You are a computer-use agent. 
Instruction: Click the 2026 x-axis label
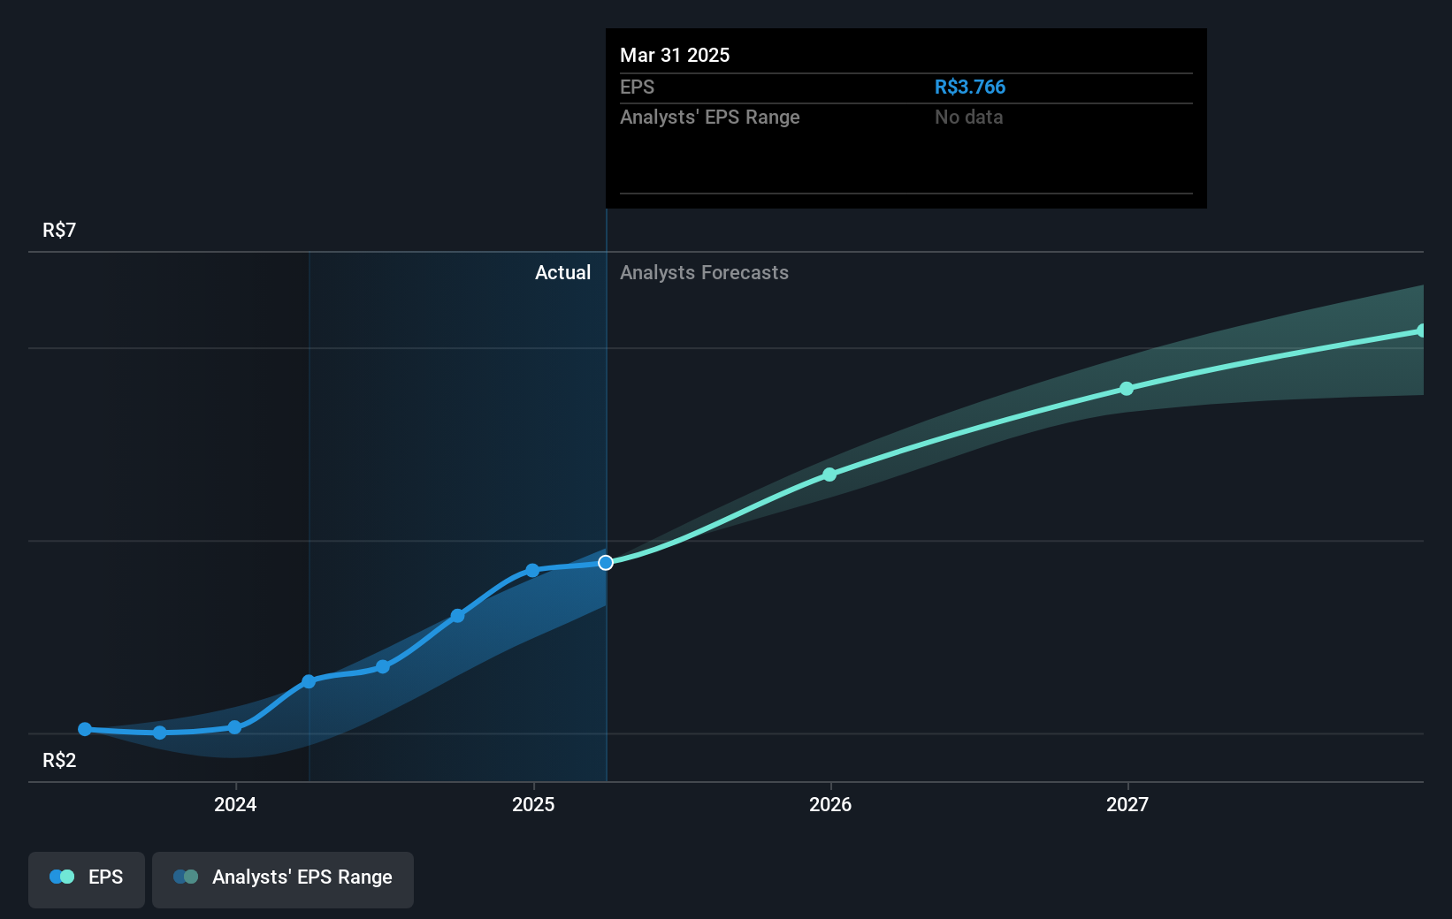[830, 804]
